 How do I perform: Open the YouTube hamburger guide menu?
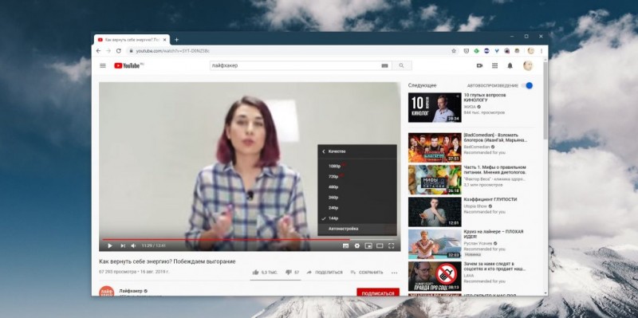tap(103, 65)
